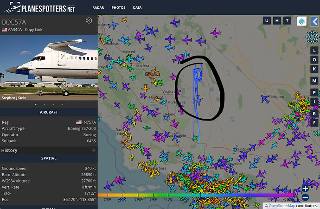Select the first photo carousel dot
The image size is (320, 209).
36,104
